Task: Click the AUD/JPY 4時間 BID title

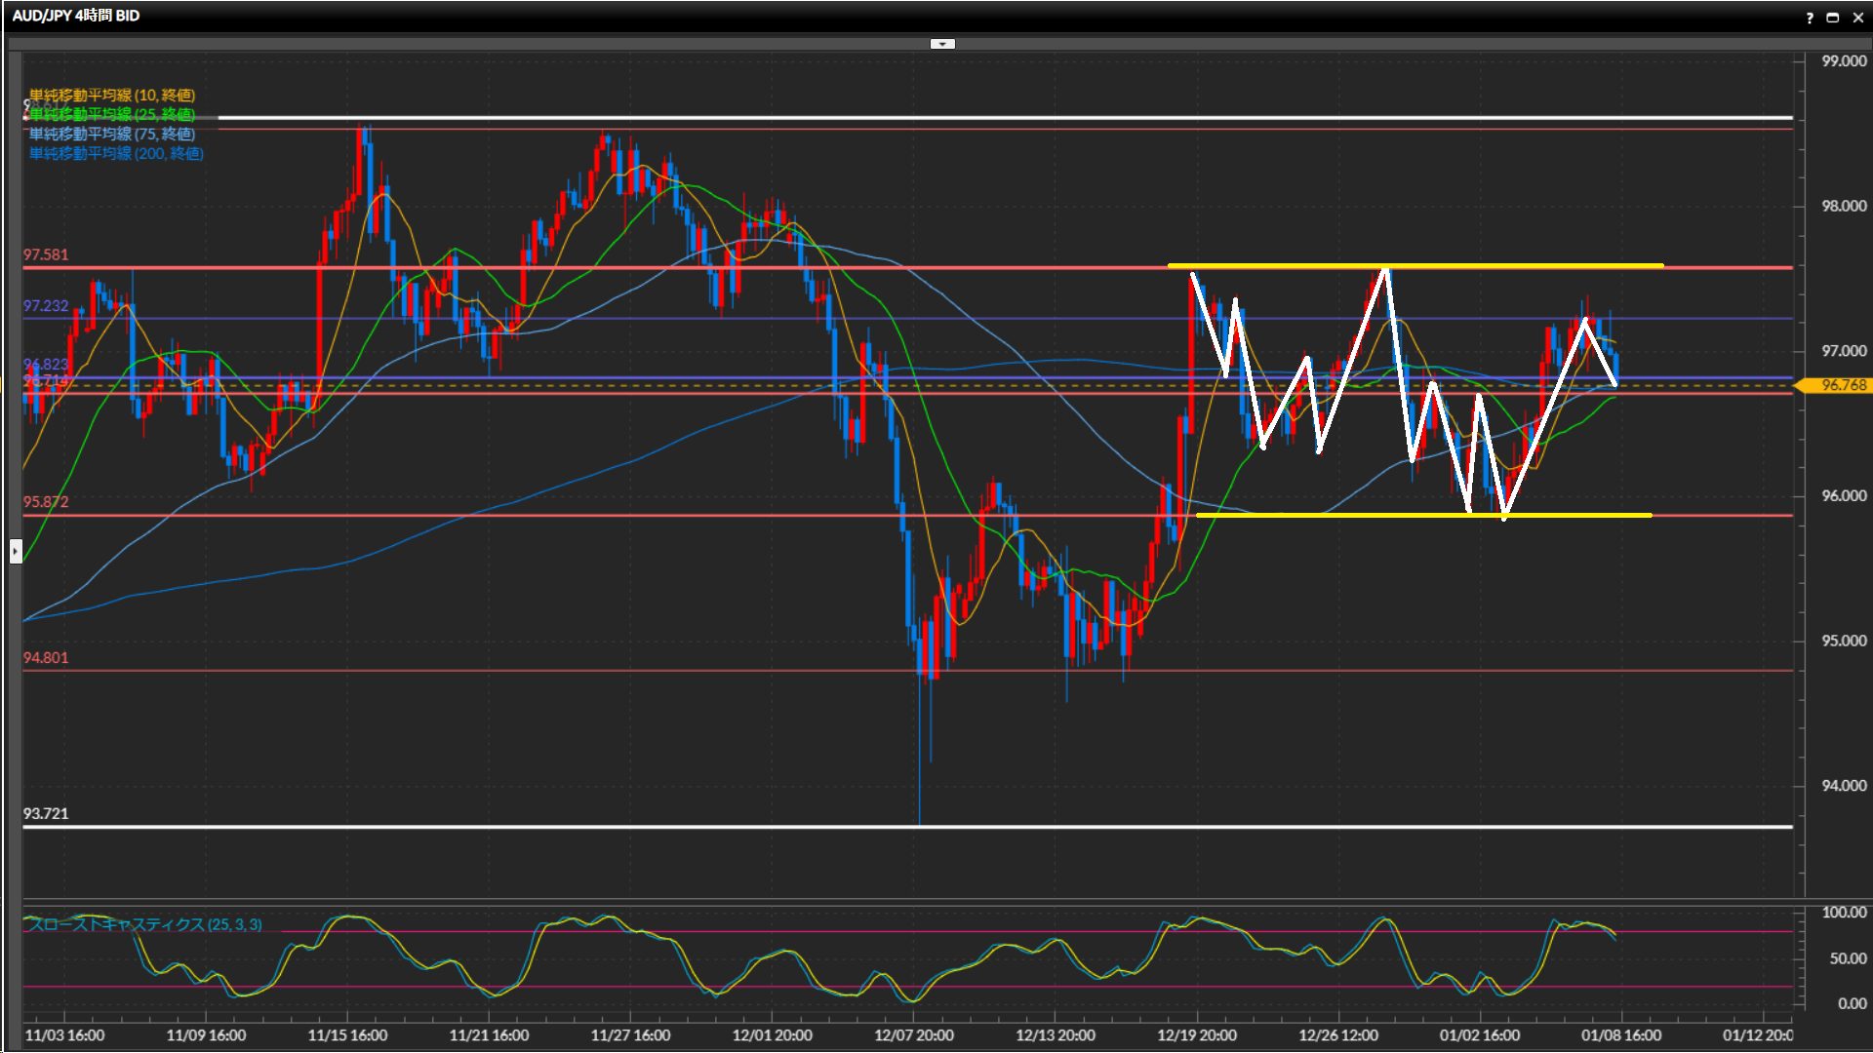Action: click(76, 16)
